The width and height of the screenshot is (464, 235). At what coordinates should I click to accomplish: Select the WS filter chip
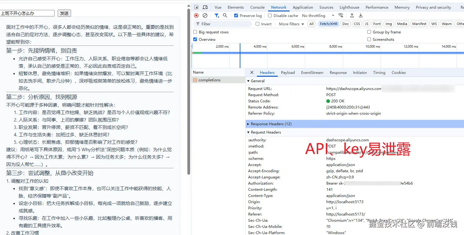click(x=434, y=24)
